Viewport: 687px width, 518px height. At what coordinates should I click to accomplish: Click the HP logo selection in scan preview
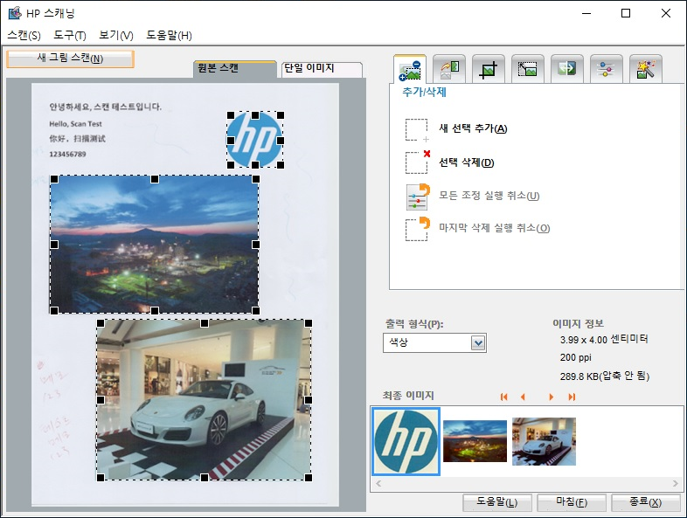click(255, 140)
